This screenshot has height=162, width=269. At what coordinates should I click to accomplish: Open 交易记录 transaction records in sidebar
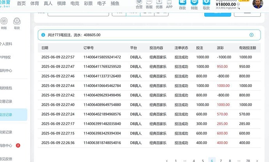(6, 101)
